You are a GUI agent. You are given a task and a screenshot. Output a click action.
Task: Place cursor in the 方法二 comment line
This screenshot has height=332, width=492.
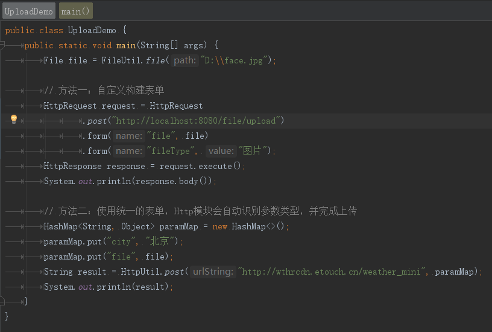pos(200,211)
